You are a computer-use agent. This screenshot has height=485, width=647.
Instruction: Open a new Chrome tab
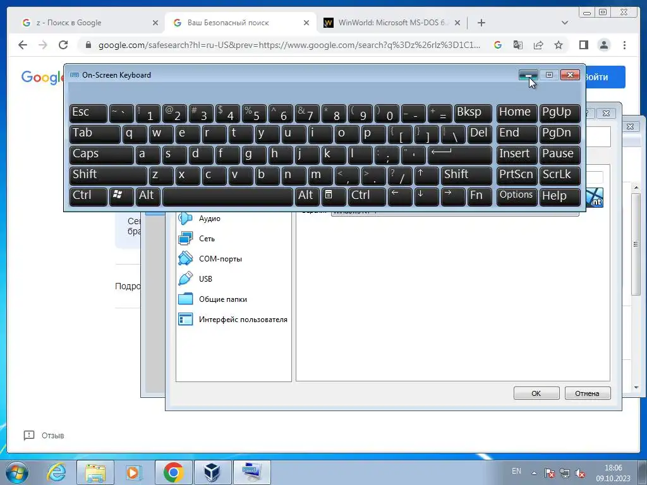point(481,23)
